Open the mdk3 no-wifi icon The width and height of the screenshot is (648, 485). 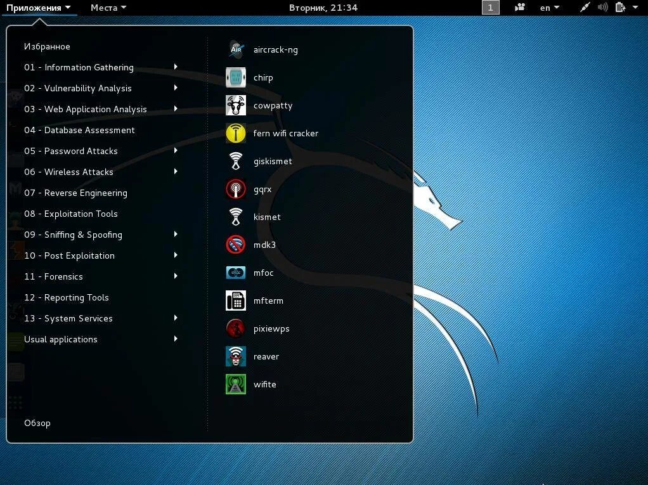click(x=236, y=245)
